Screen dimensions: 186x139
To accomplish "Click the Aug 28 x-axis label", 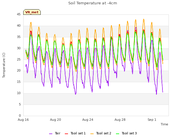I will point(120,120).
